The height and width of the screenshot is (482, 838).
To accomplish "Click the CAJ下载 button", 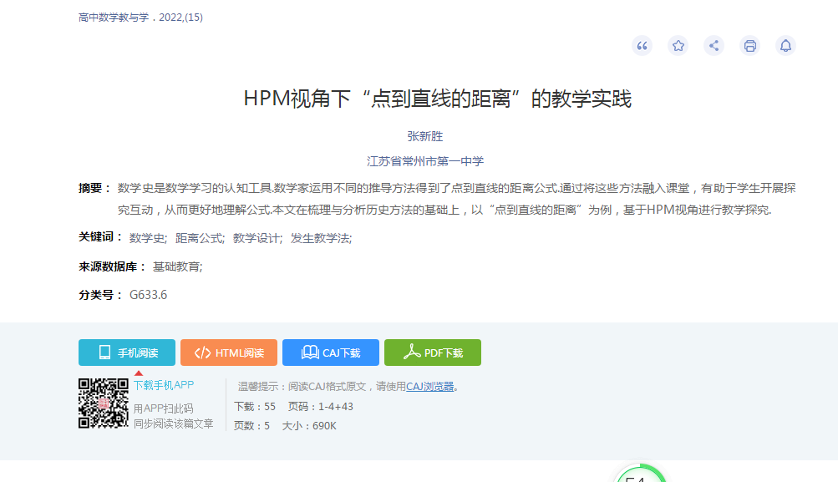I will coord(331,353).
